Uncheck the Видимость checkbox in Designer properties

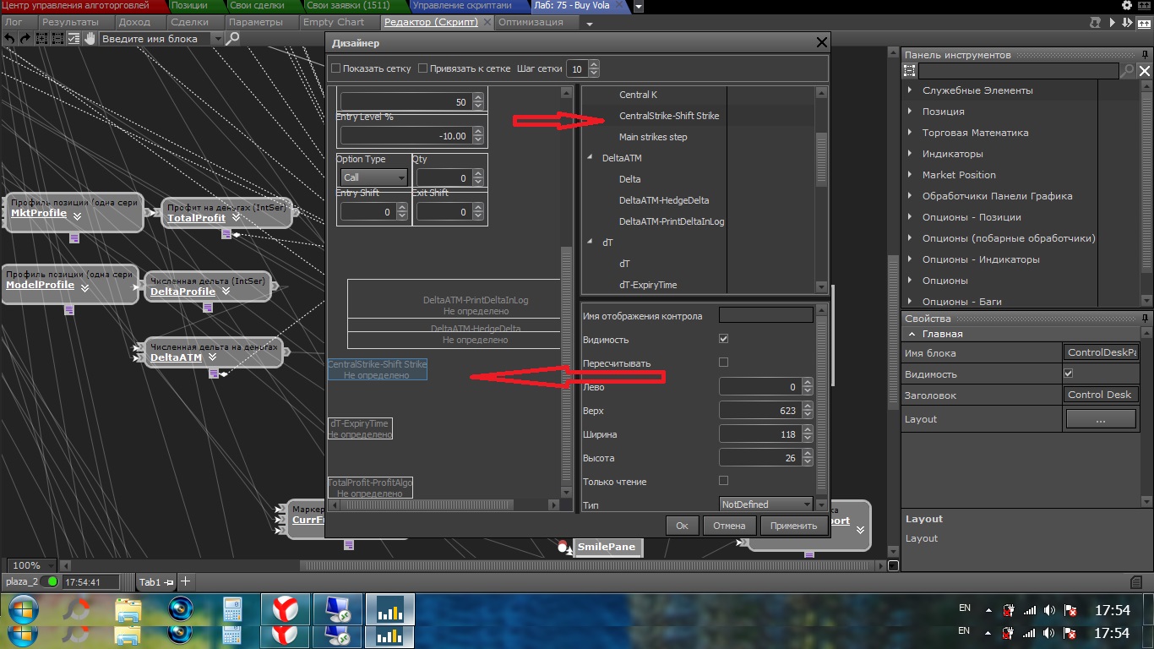pos(723,339)
